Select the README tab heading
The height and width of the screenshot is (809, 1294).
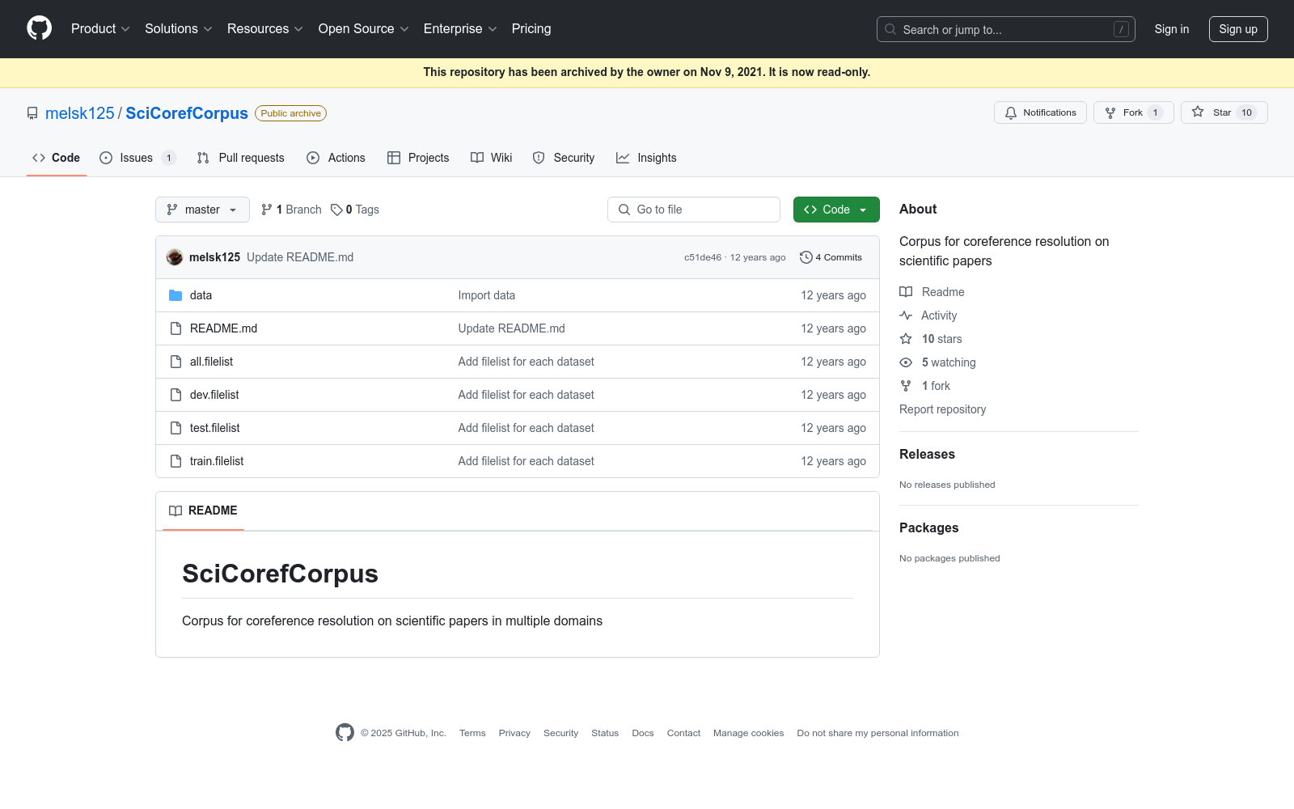click(x=203, y=510)
